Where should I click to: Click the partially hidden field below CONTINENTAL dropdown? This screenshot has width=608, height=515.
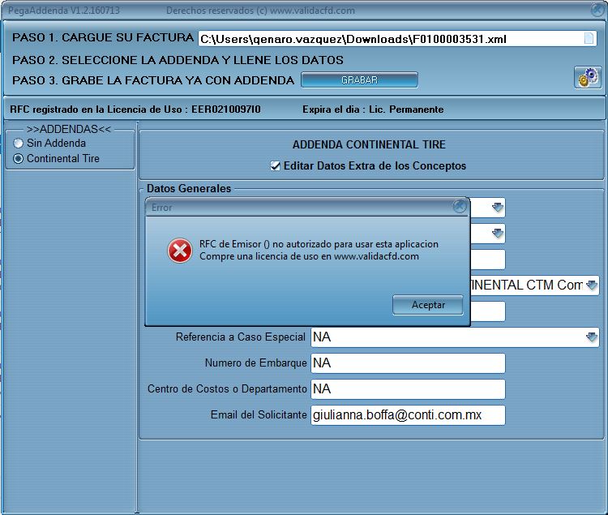click(488, 311)
